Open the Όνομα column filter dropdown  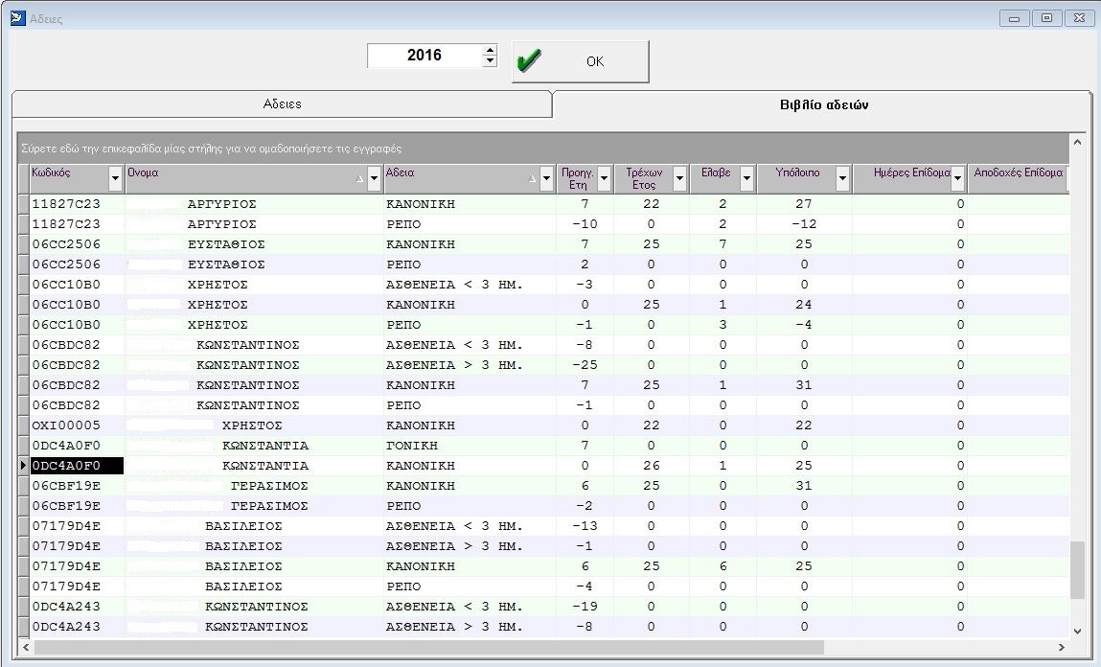pyautogui.click(x=374, y=178)
